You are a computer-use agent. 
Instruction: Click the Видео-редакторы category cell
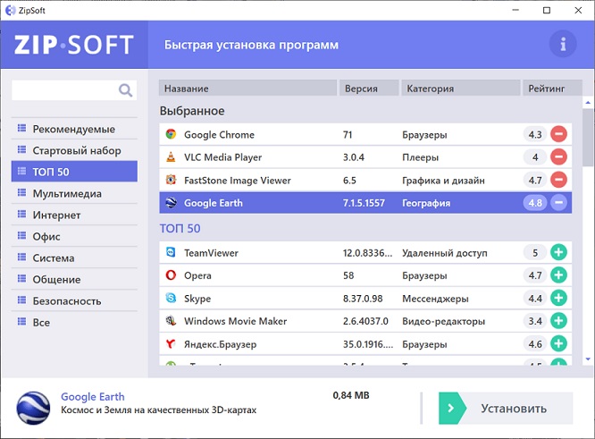[443, 321]
